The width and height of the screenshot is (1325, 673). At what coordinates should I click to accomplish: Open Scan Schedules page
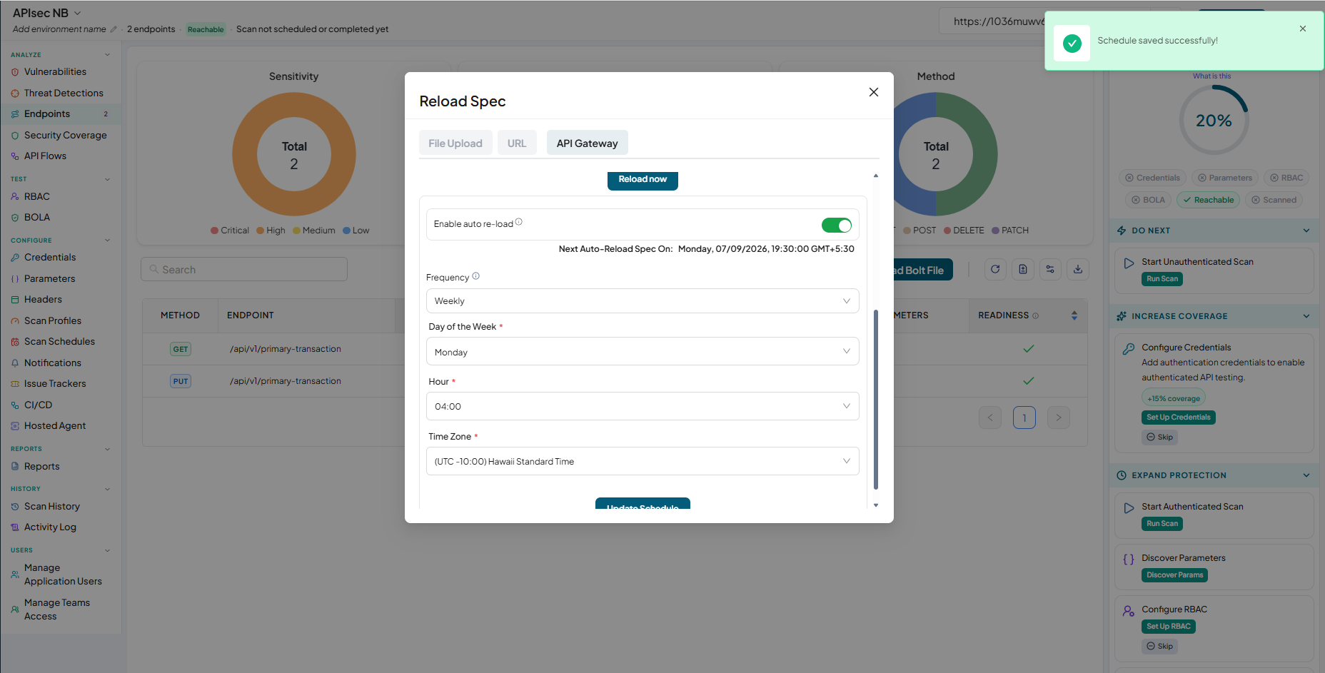click(59, 341)
